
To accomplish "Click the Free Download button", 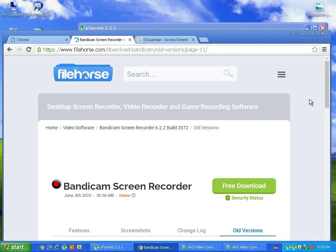I will (244, 186).
